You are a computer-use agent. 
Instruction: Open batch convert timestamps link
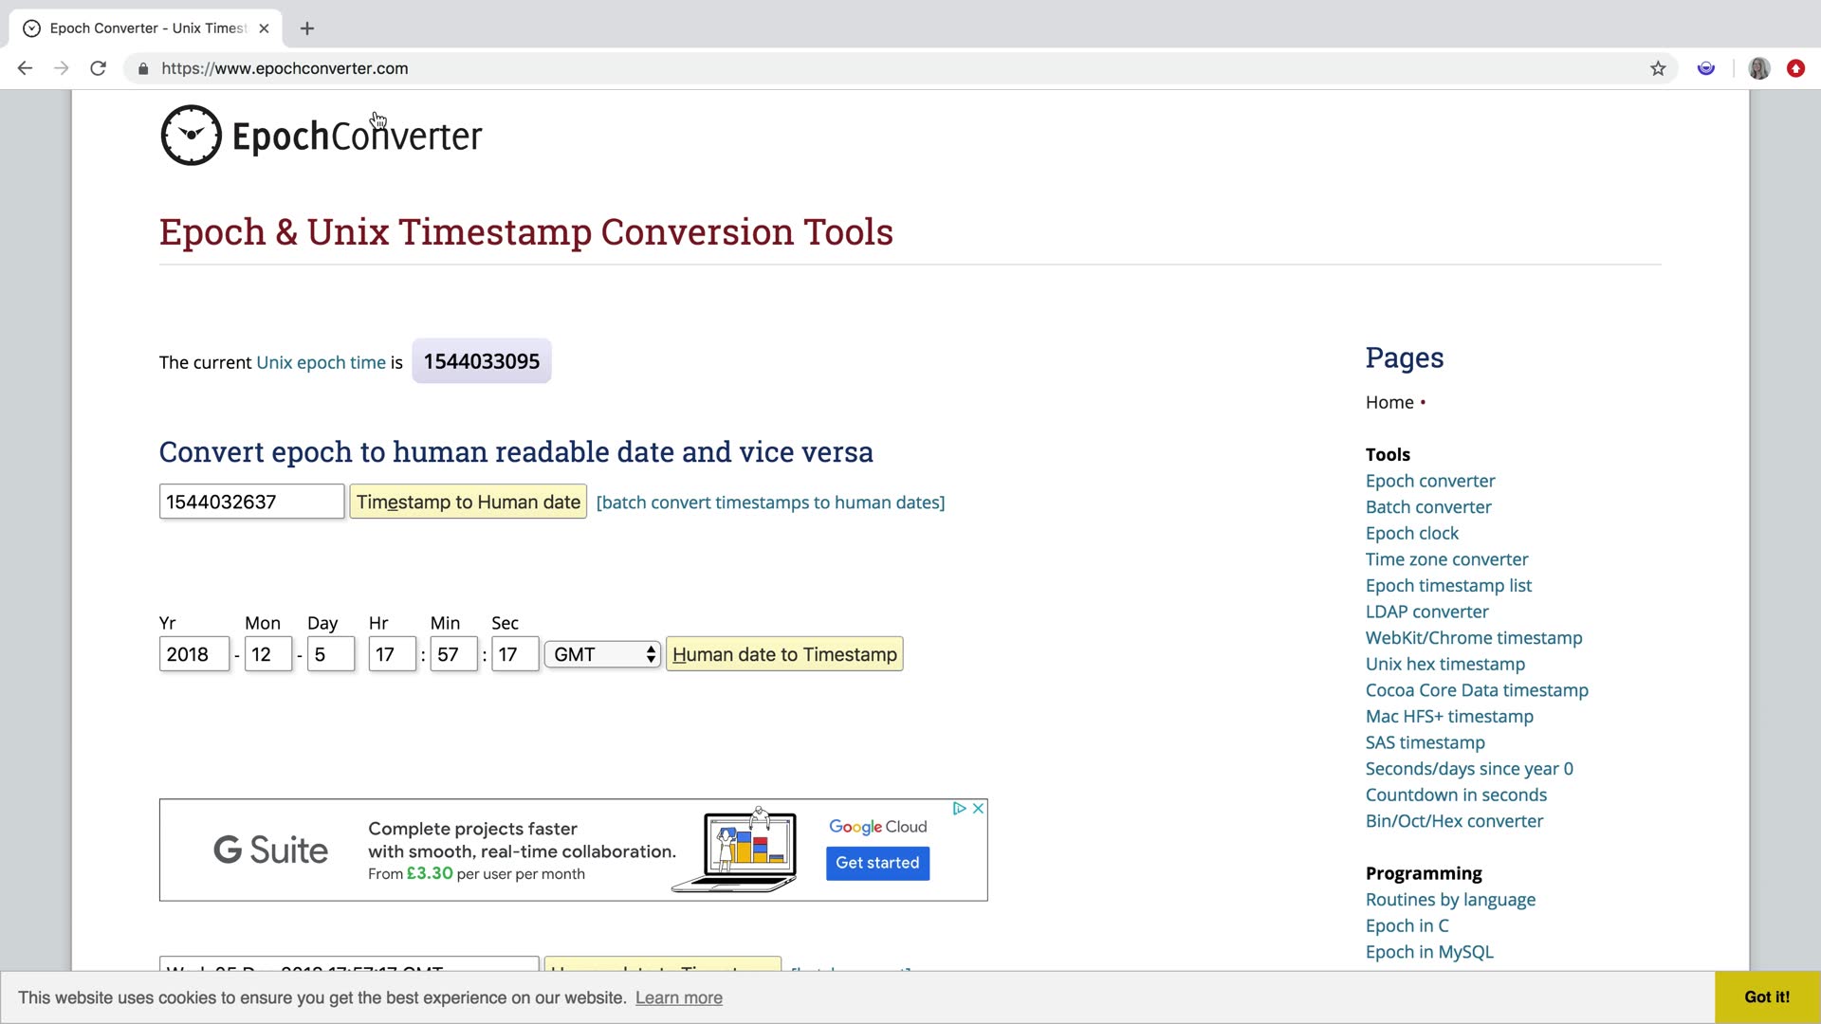[770, 503]
